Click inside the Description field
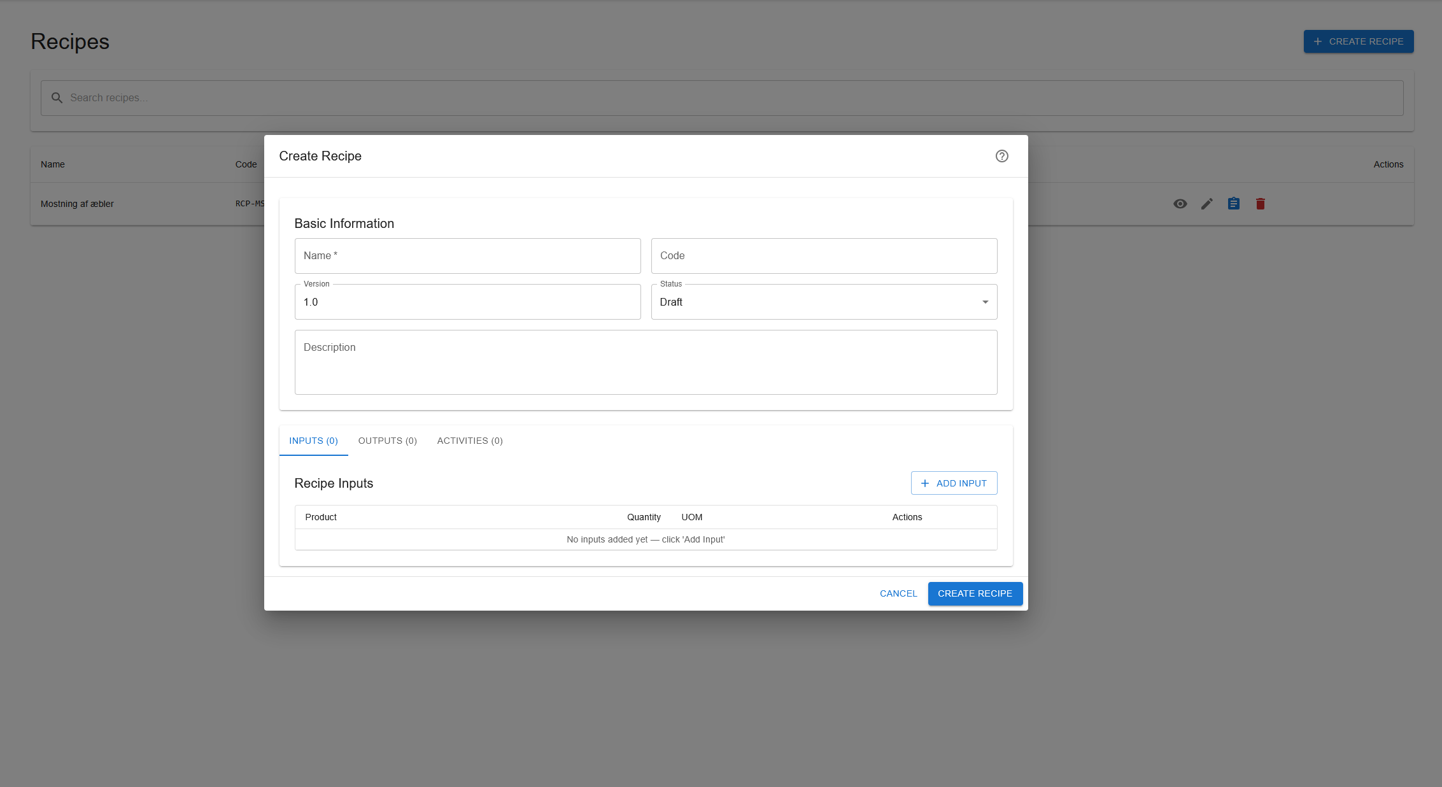 pyautogui.click(x=646, y=362)
